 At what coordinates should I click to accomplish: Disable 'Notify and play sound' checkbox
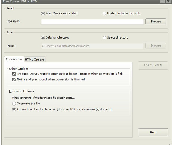coord(14,79)
